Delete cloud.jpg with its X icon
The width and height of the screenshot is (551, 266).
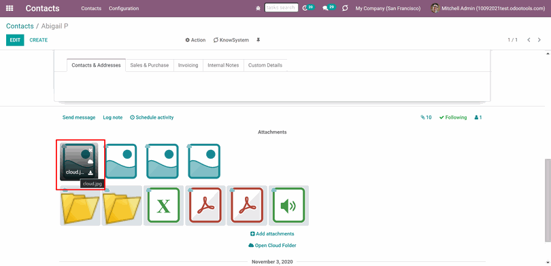90,150
